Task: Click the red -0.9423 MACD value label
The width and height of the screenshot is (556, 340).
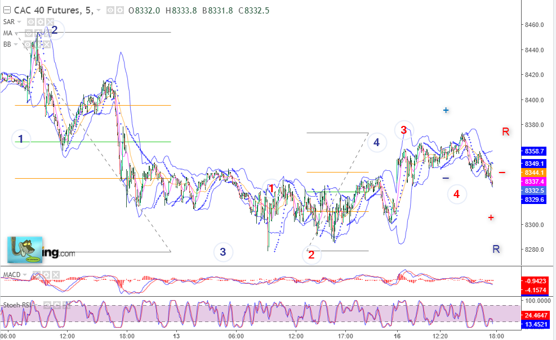Action: (535, 281)
